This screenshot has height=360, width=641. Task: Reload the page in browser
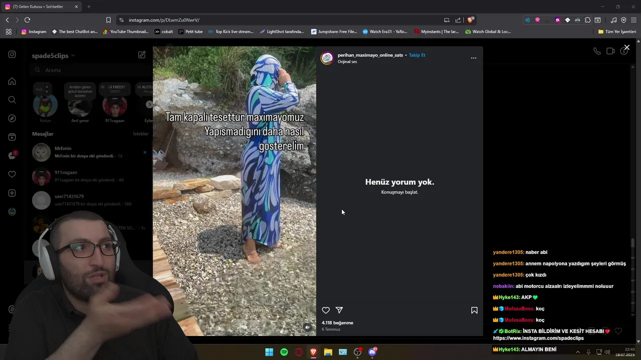point(27,20)
